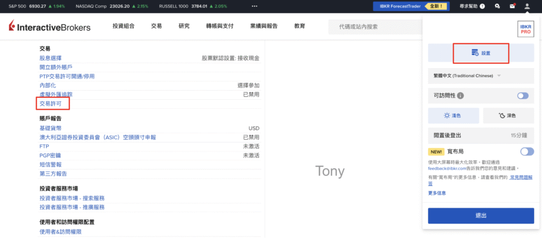The image size is (542, 248).
Task: Open the 投資組合 menu
Action: (x=123, y=26)
